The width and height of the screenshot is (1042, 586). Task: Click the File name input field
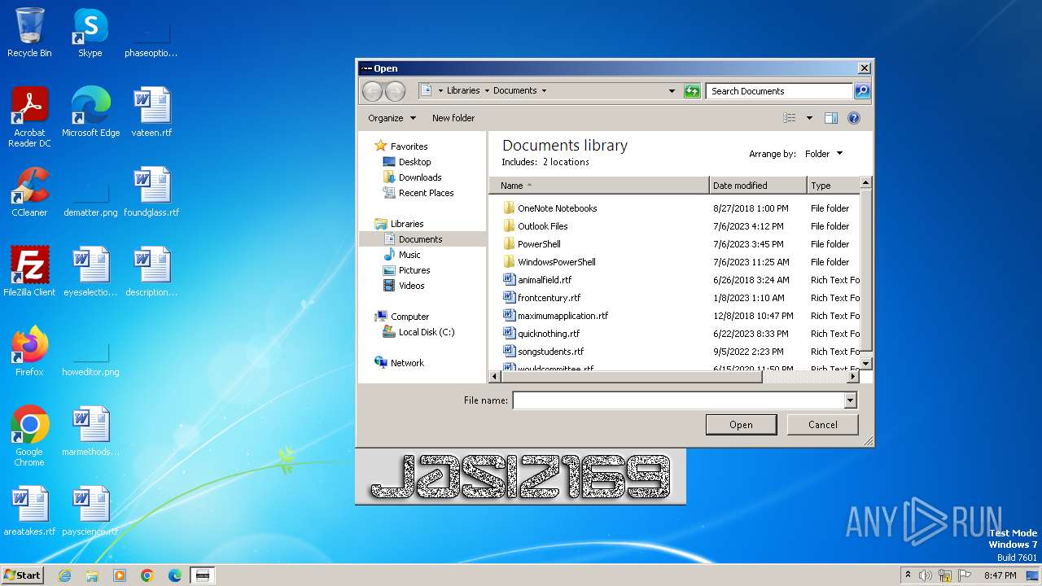click(x=678, y=400)
